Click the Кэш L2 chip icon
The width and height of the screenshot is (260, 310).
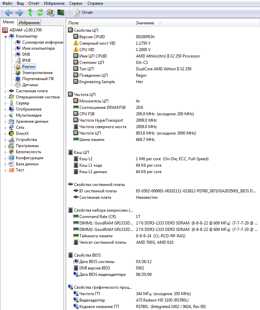click(x=76, y=159)
